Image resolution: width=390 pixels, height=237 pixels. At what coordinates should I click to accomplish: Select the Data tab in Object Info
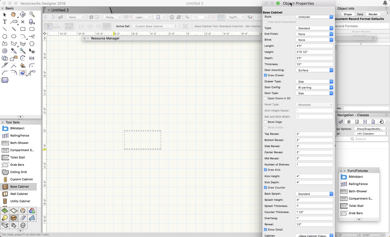point(360,14)
